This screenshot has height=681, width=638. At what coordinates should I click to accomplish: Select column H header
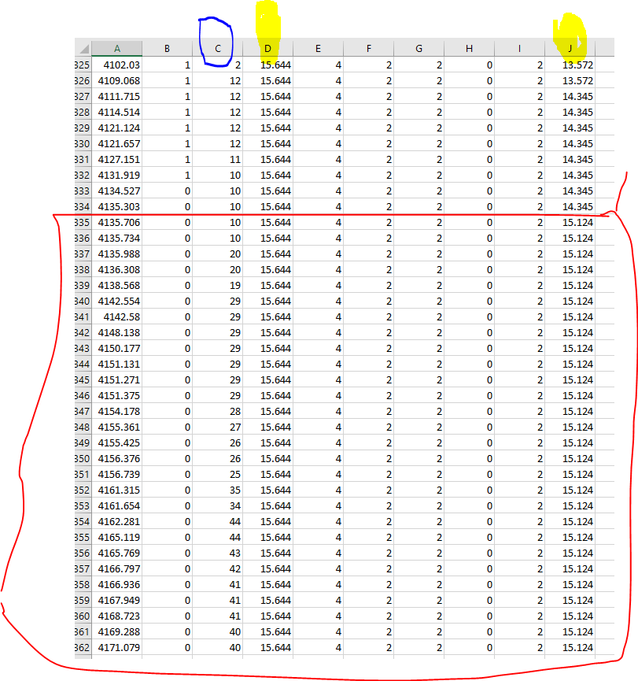click(x=469, y=49)
